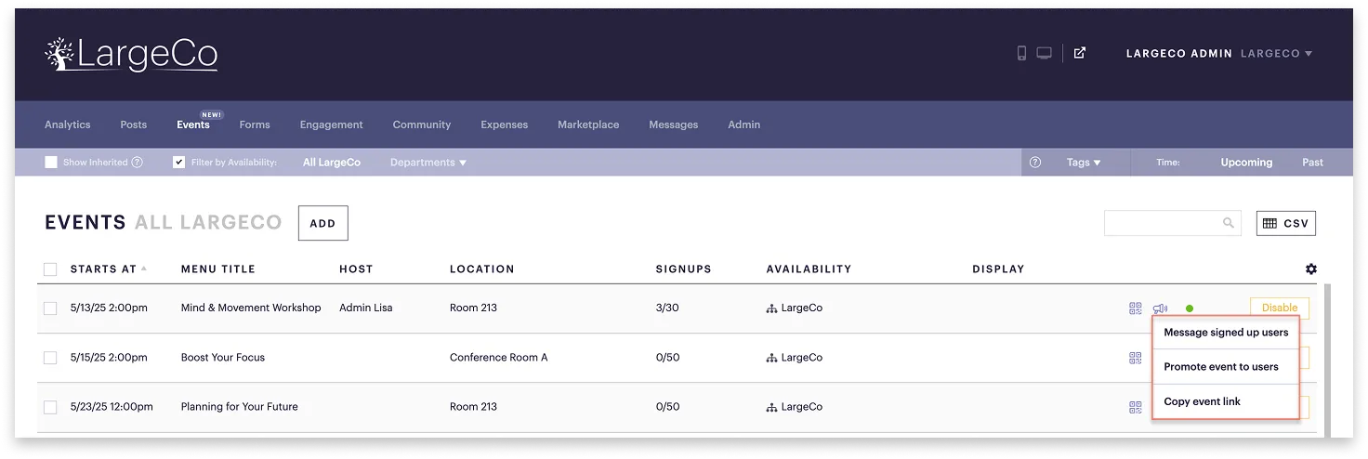
Task: Open Marketplace tab
Action: [x=588, y=125]
